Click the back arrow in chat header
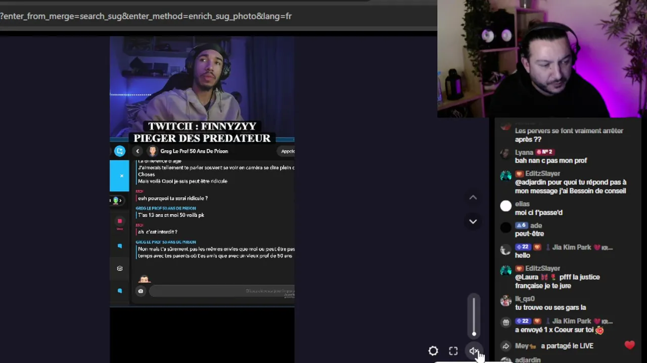 tap(137, 151)
